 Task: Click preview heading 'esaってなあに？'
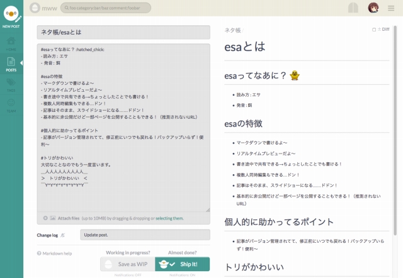[255, 75]
